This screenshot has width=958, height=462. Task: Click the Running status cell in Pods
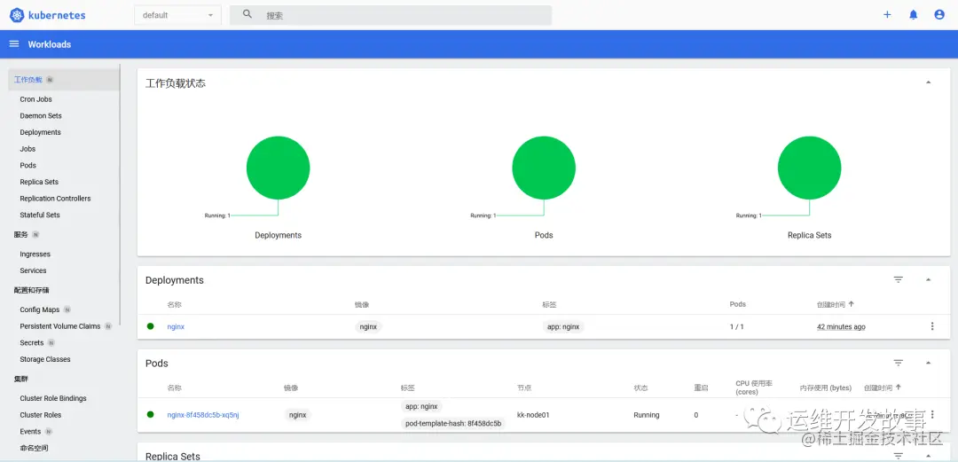[647, 414]
